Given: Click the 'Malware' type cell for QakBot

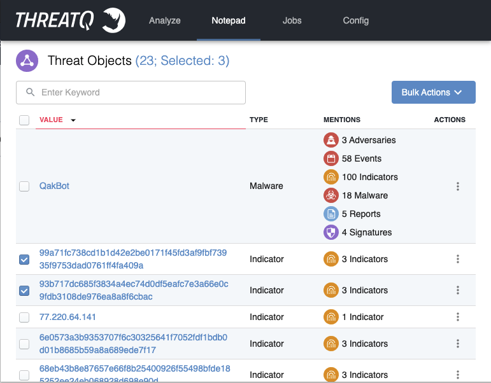Looking at the screenshot, I should [266, 186].
